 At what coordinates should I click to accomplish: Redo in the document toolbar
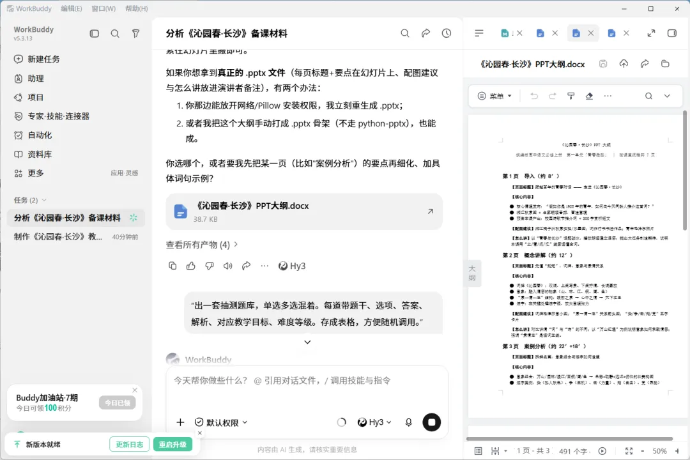coord(552,96)
